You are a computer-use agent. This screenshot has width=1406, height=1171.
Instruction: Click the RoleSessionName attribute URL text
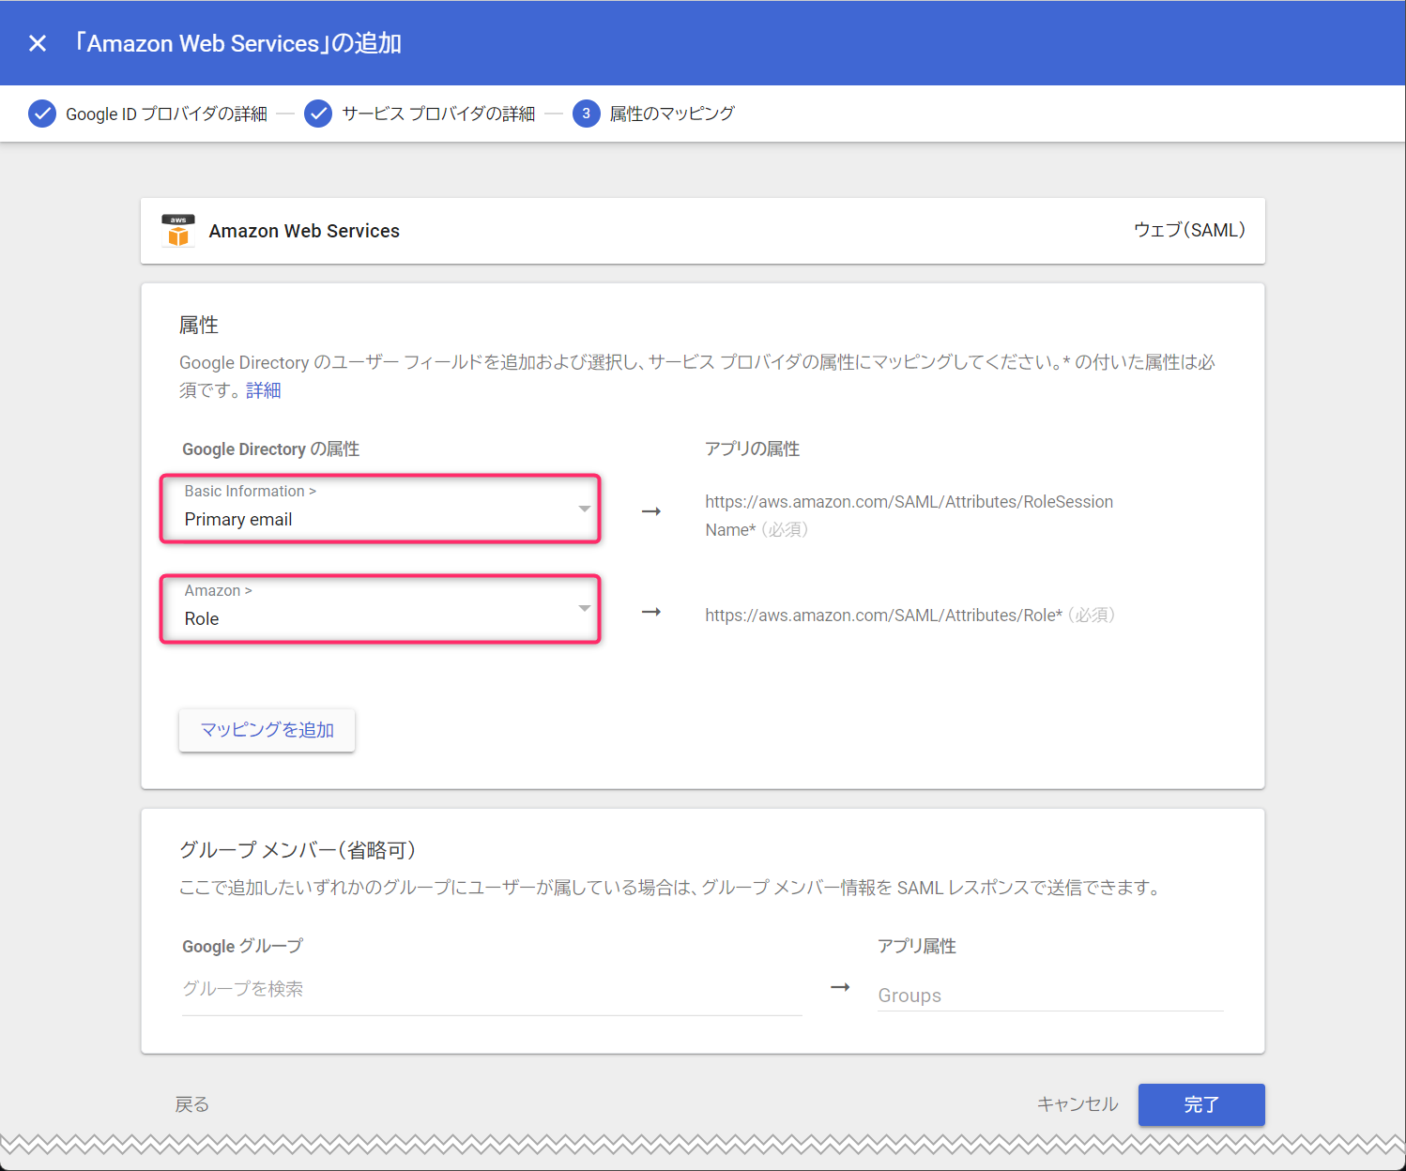pos(909,515)
